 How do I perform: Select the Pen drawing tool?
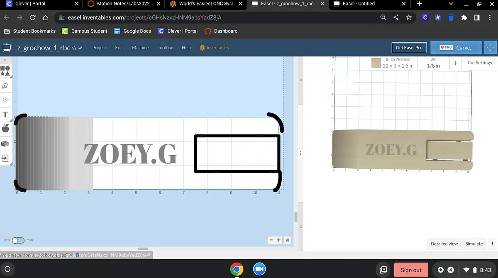[x=5, y=85]
